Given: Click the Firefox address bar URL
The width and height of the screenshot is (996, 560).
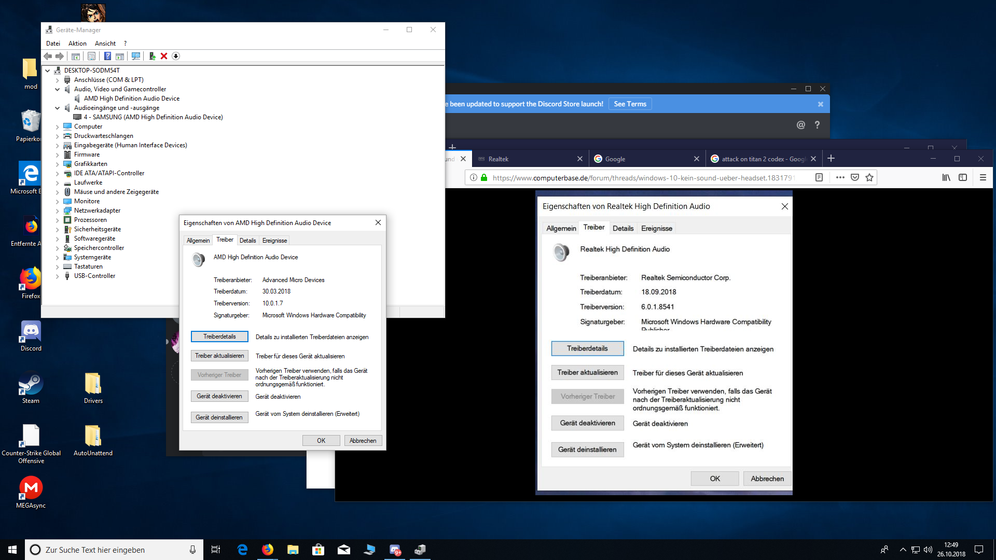Looking at the screenshot, I should [x=643, y=178].
